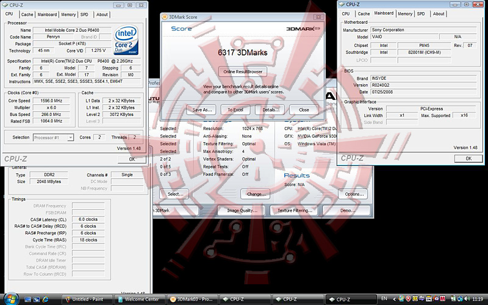The image size is (488, 305).
Task: Click the 6317 3DMarks score text
Action: click(x=242, y=52)
